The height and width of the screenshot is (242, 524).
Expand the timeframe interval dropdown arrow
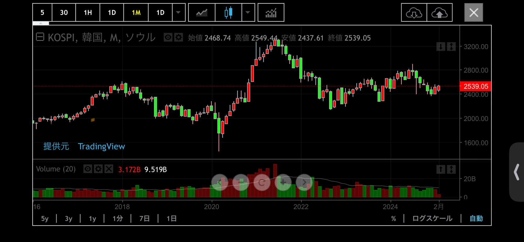(x=178, y=13)
